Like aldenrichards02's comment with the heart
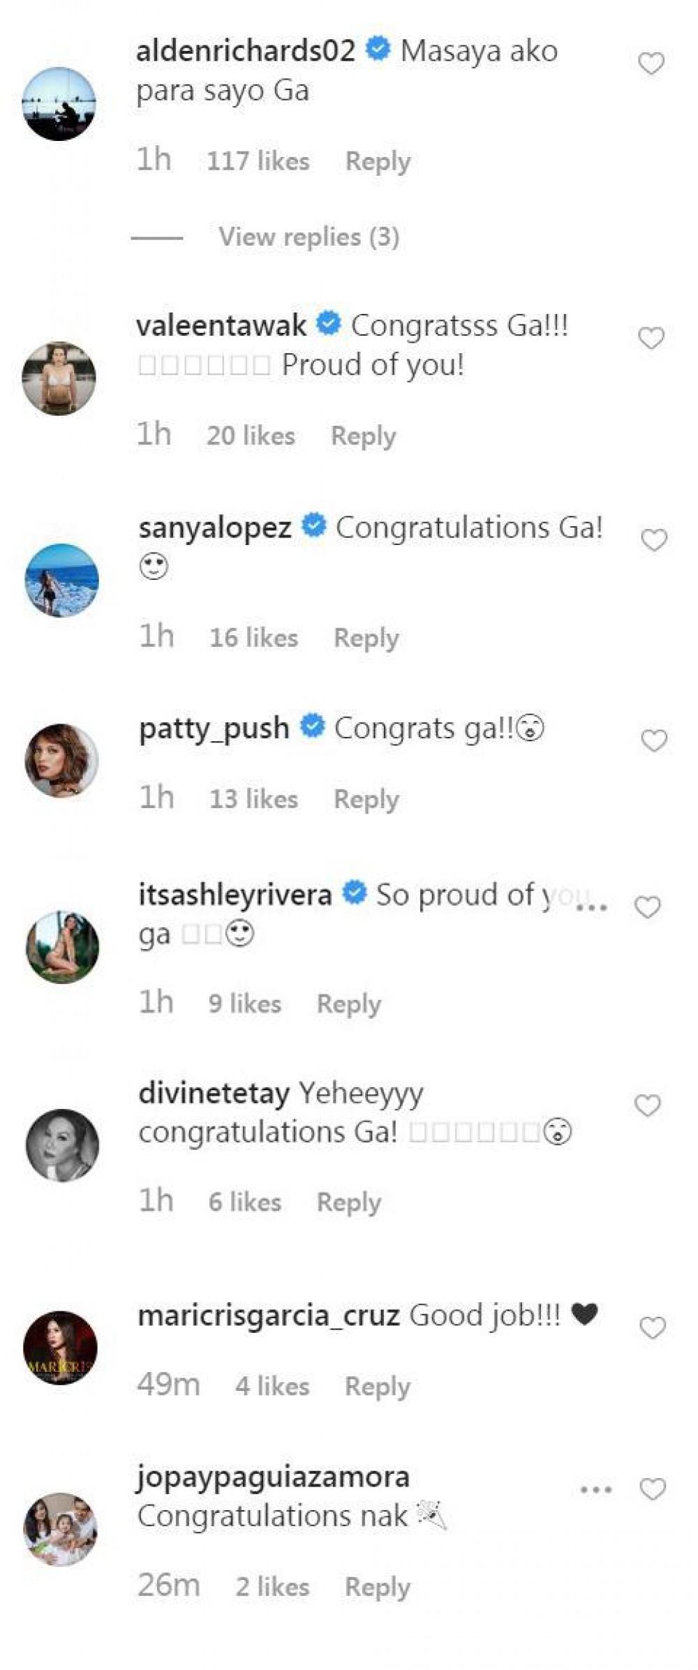 651,64
